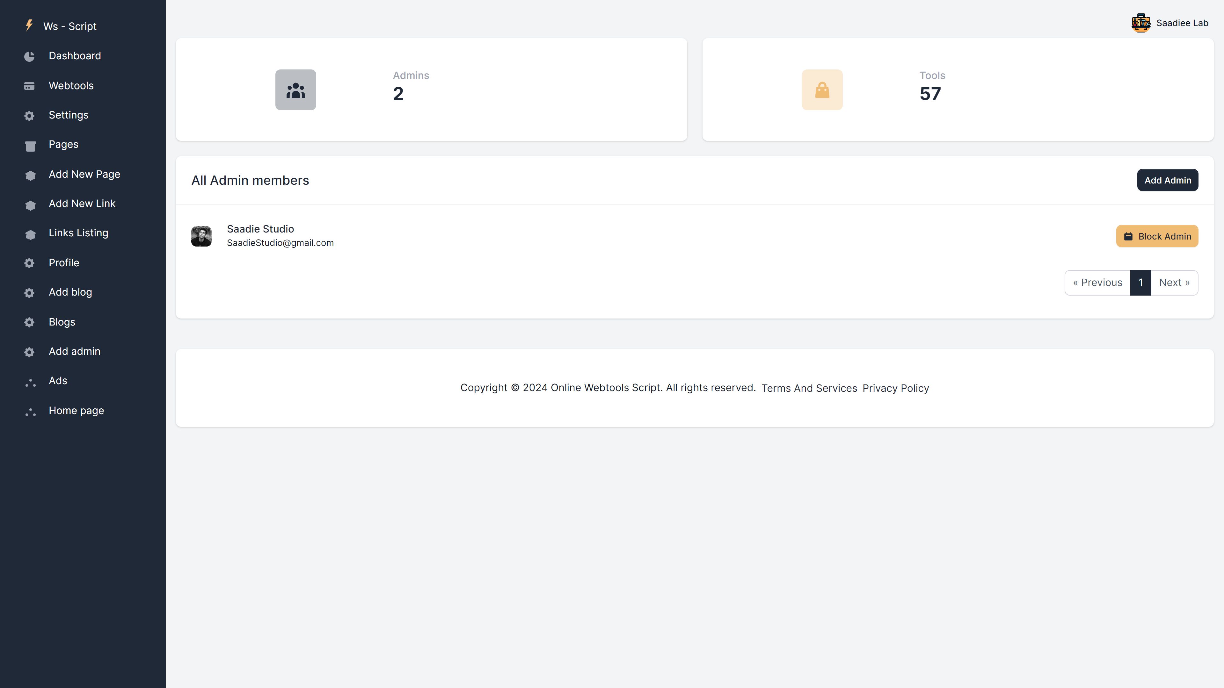Click the Ads dots icon
This screenshot has width=1224, height=688.
pos(30,383)
